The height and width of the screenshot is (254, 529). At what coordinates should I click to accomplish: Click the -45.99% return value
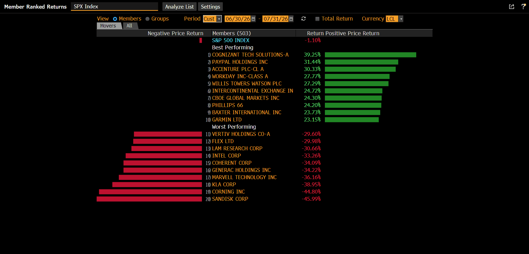click(311, 199)
